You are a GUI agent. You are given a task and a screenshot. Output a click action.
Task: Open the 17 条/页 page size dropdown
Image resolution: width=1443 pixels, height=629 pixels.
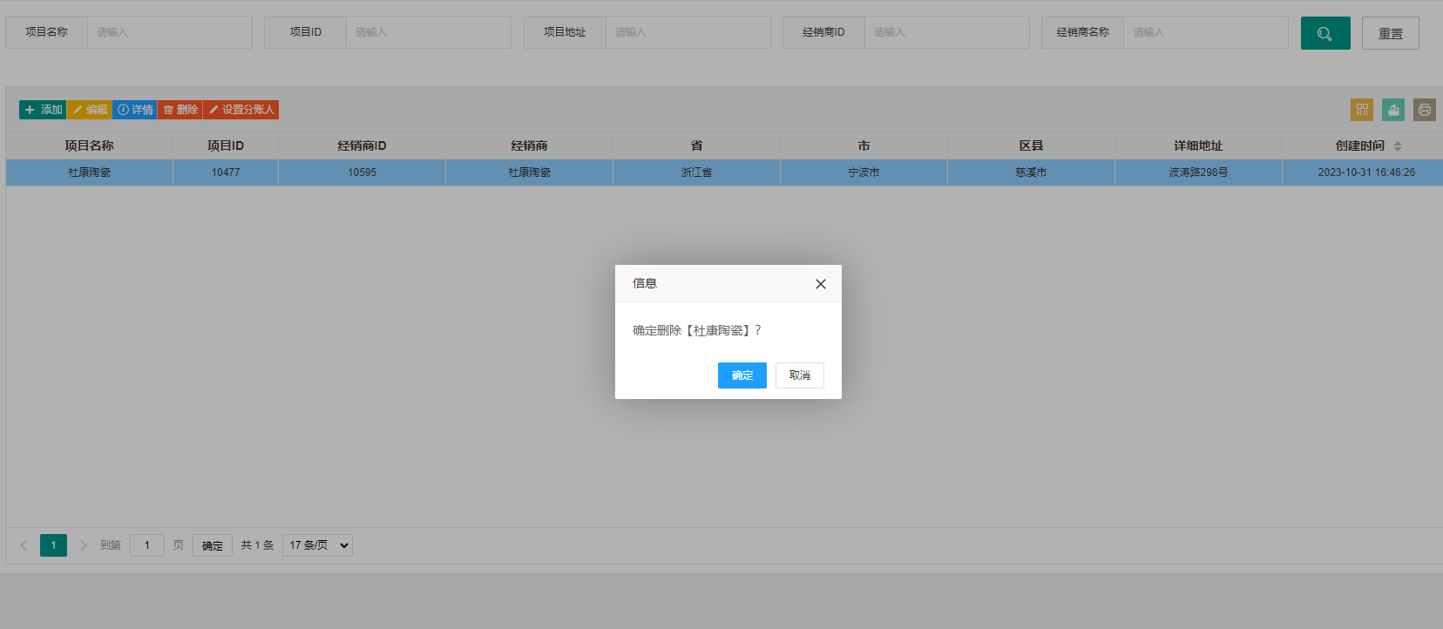(x=318, y=545)
